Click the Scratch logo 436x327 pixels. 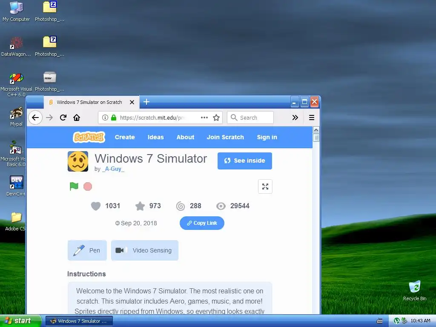[89, 137]
